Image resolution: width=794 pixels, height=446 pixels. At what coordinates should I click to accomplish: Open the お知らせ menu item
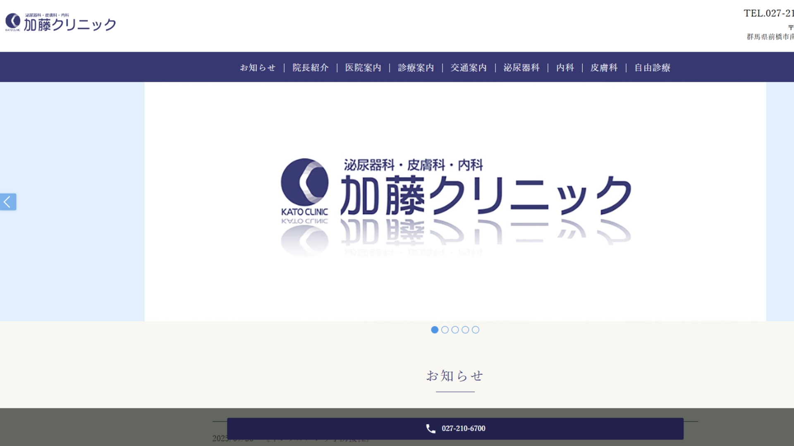(257, 67)
